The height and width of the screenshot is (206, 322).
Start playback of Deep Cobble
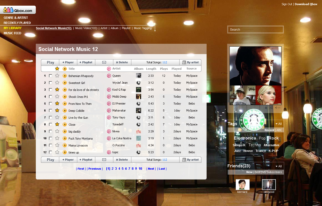65,110
